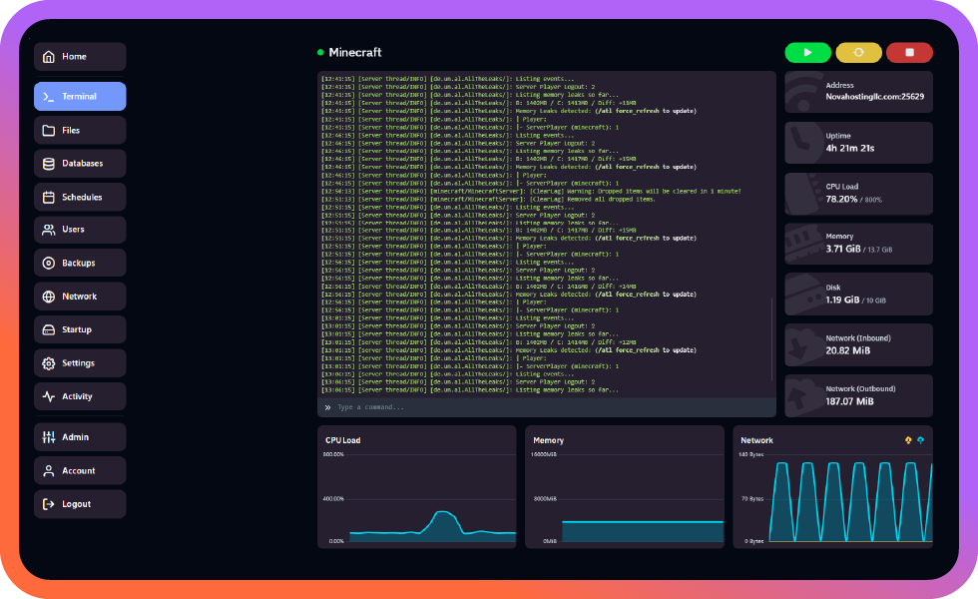This screenshot has width=978, height=599.
Task: Click the sliders icon beside Admin
Action: [49, 437]
